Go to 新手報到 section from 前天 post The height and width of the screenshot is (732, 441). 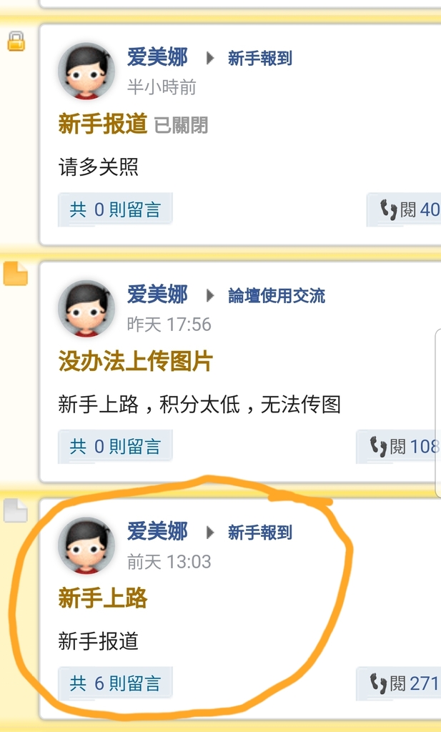tap(260, 532)
